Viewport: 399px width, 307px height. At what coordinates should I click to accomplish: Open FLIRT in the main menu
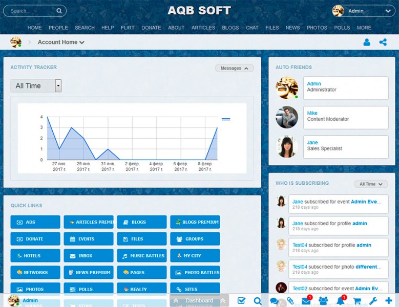click(x=128, y=28)
